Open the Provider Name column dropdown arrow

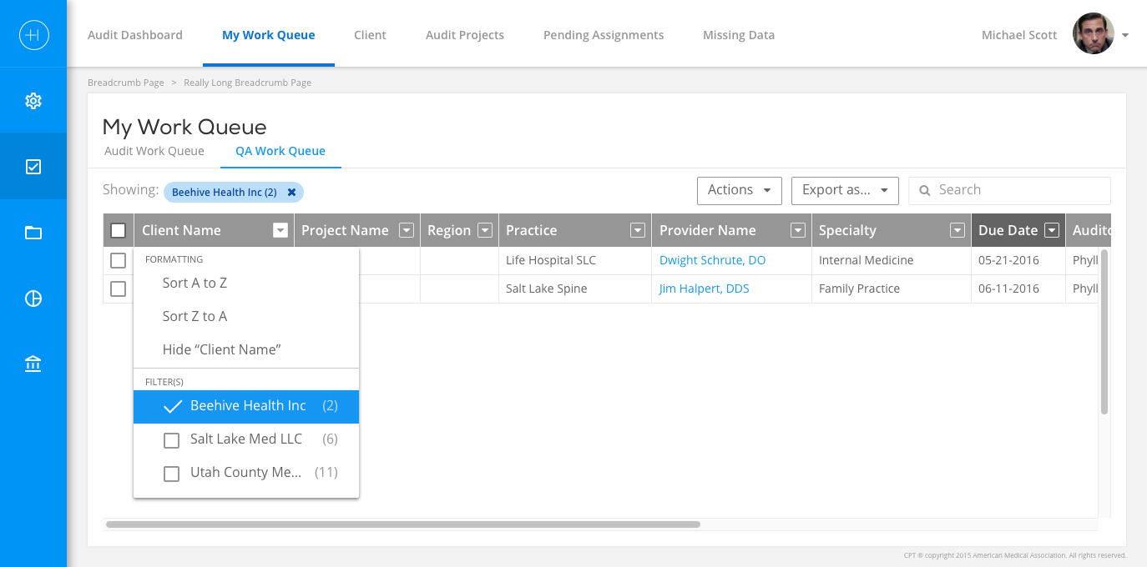[x=798, y=231]
